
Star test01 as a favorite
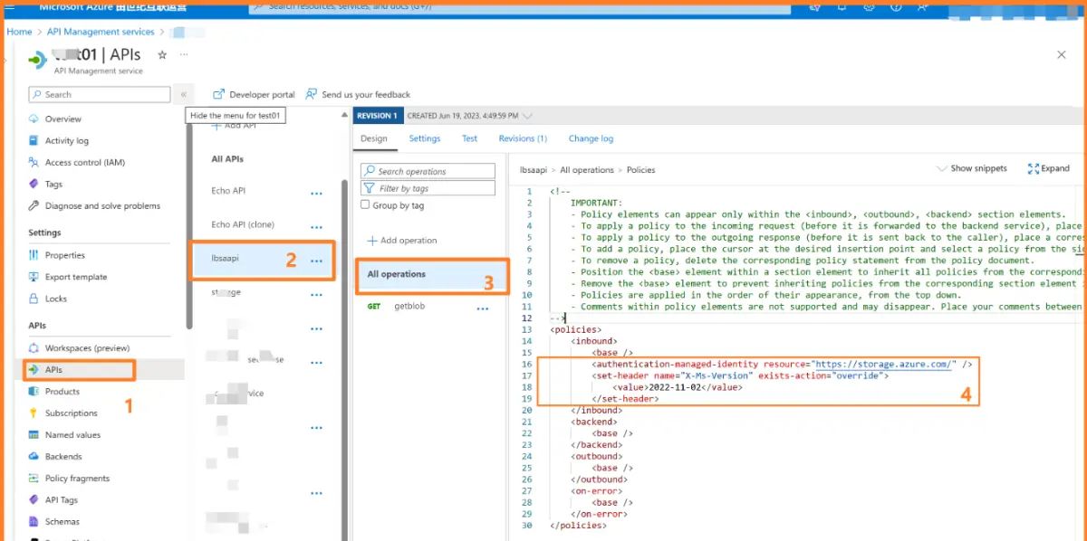162,55
